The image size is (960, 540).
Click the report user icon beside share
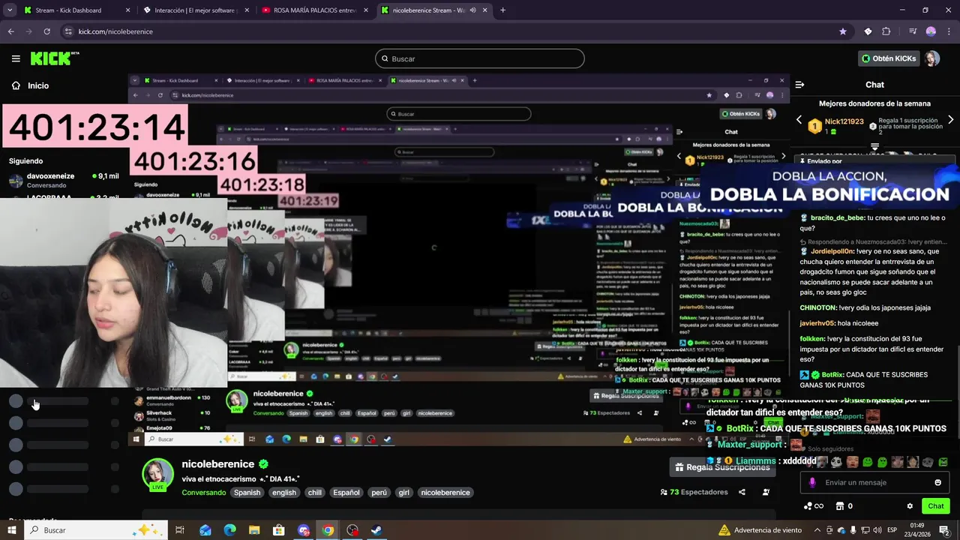click(x=766, y=492)
